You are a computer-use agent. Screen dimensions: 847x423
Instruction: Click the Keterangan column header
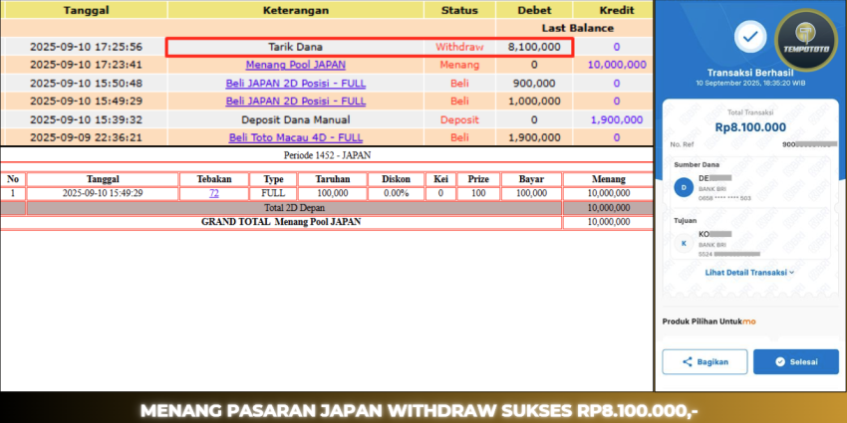(296, 10)
